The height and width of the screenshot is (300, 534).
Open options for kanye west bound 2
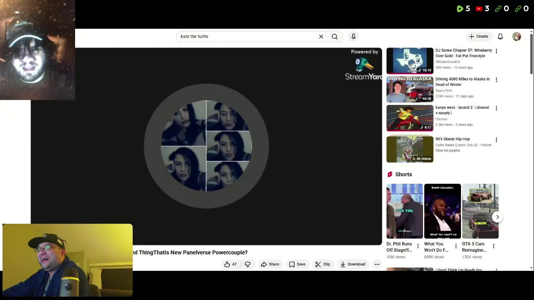pyautogui.click(x=496, y=108)
